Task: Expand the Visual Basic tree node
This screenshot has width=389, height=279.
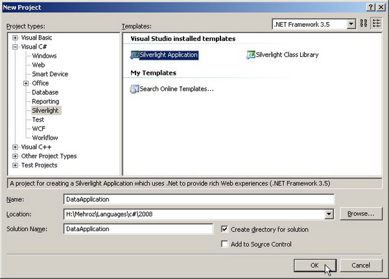Action: click(15, 38)
